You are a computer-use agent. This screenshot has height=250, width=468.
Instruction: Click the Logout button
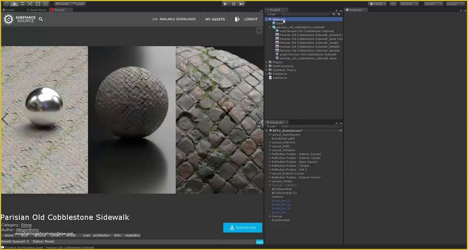[246, 19]
